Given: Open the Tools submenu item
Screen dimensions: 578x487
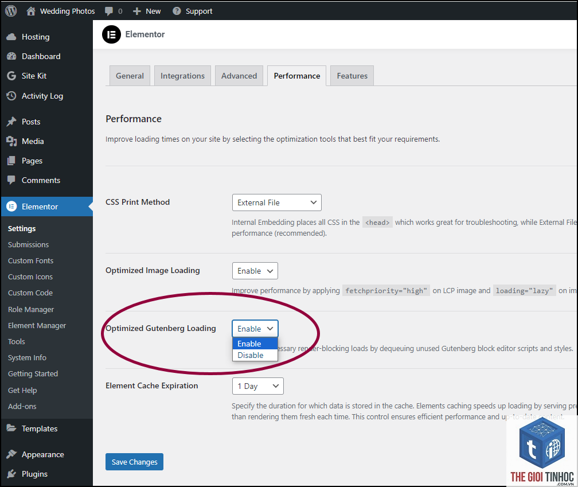Looking at the screenshot, I should click(x=17, y=342).
